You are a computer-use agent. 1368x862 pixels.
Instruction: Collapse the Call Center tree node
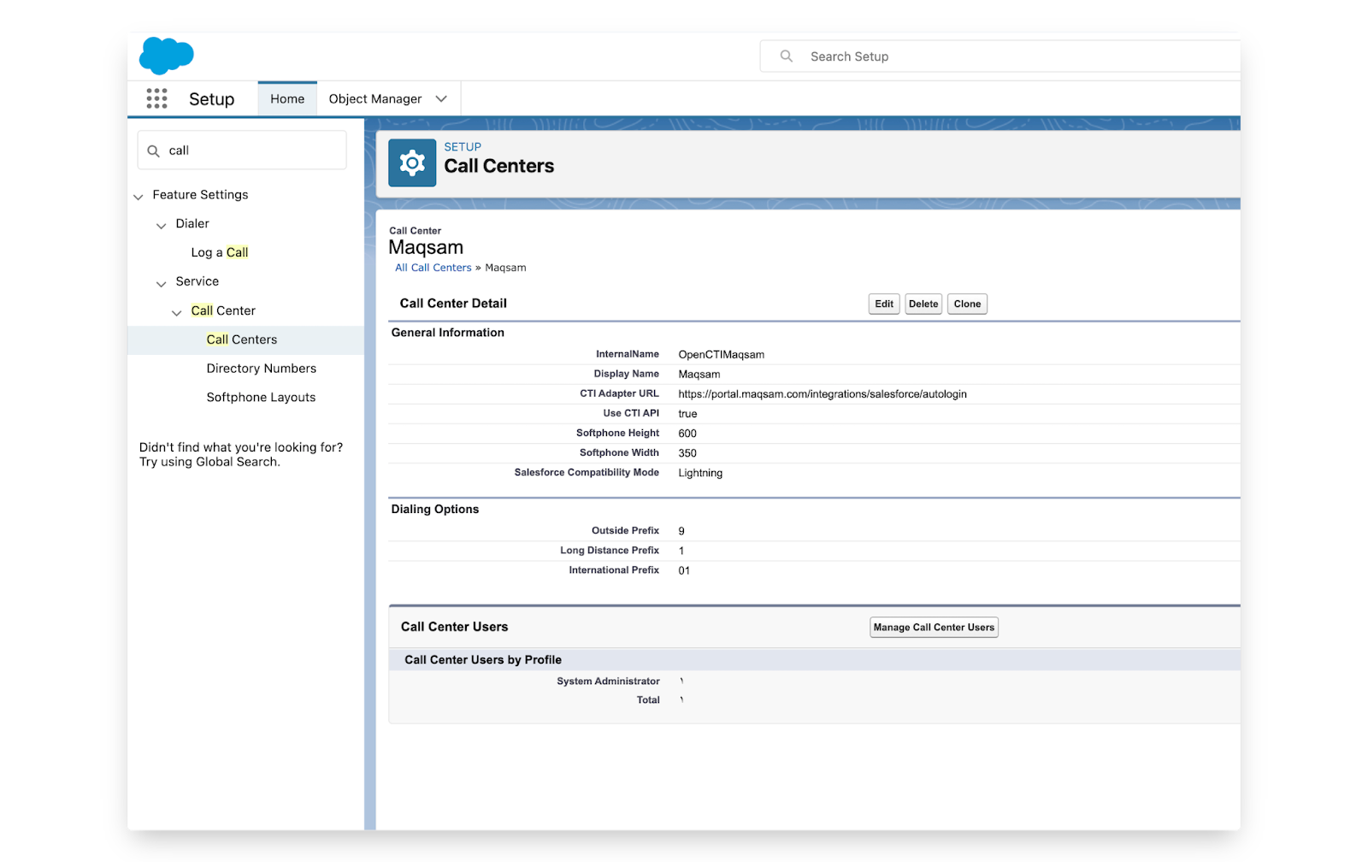[x=176, y=313]
